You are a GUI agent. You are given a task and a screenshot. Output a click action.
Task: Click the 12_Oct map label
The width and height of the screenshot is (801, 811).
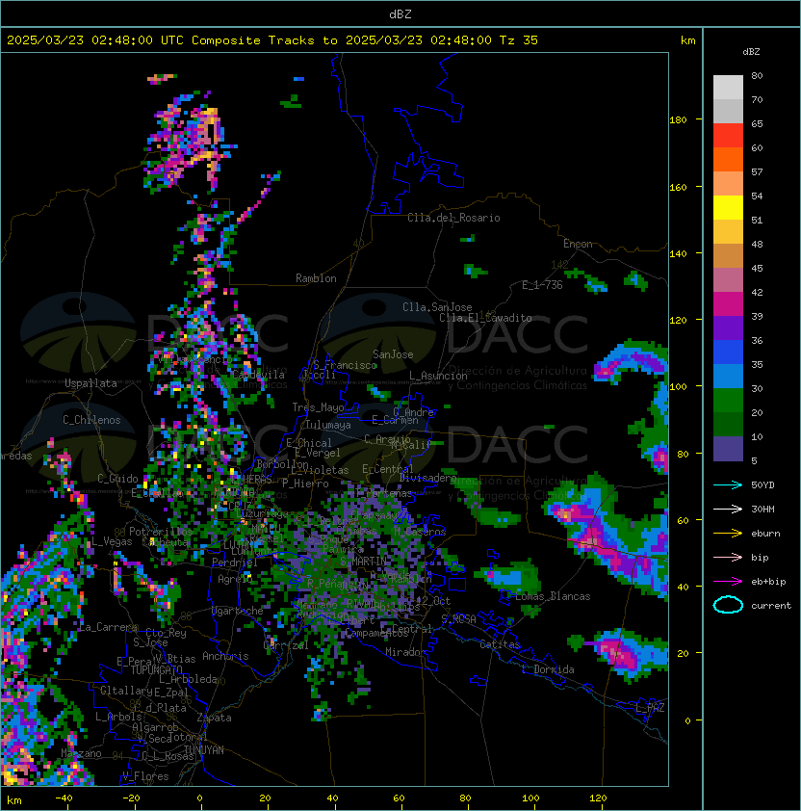[x=433, y=601]
